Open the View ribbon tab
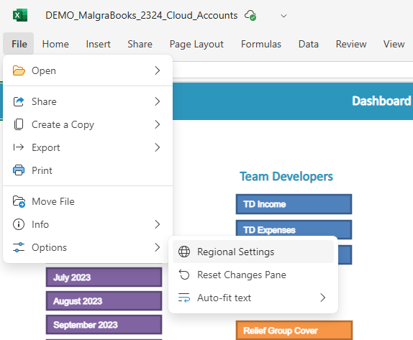The width and height of the screenshot is (413, 340). click(x=394, y=44)
